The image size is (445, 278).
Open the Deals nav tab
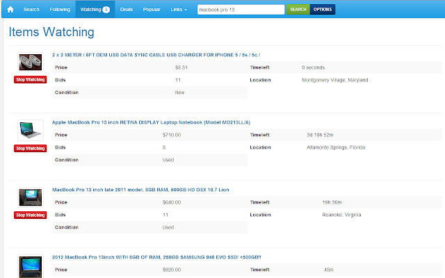click(127, 9)
